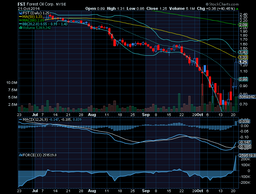Click the tall blue candle for 21 October
This screenshot has height=194, width=256.
(236, 74)
